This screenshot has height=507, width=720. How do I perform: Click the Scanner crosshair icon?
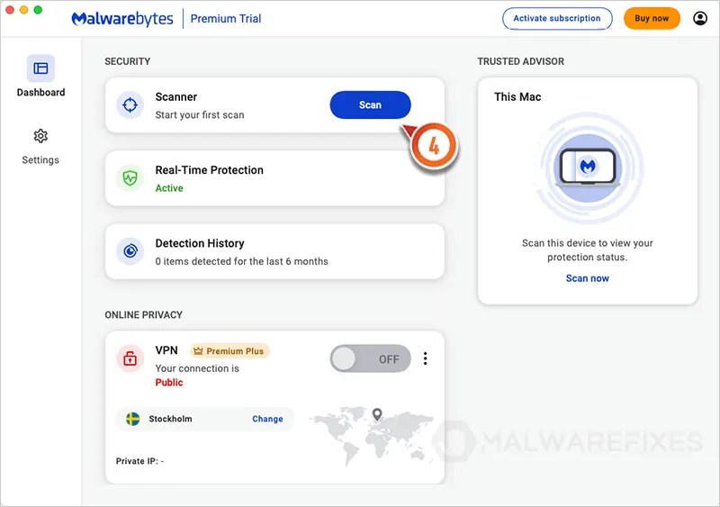[x=130, y=104]
